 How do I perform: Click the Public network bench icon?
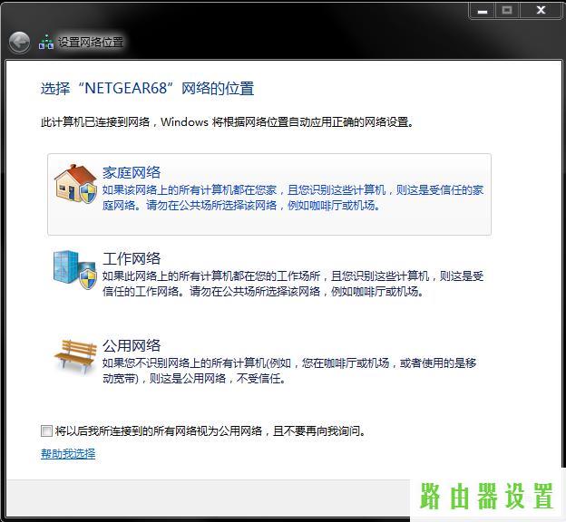pyautogui.click(x=74, y=356)
